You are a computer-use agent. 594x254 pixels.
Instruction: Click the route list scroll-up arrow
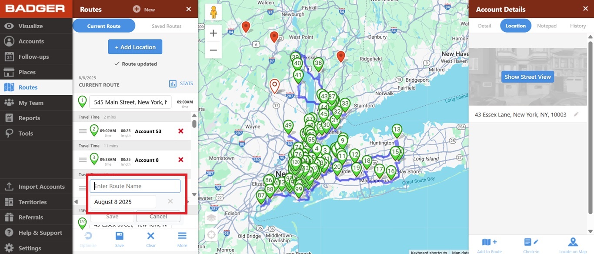click(194, 115)
